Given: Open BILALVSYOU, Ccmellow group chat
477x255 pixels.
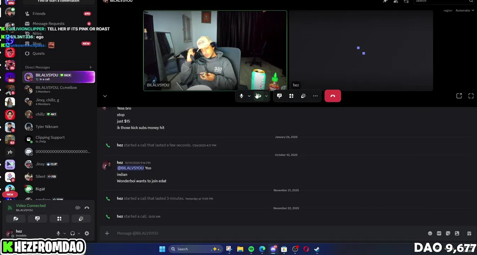Looking at the screenshot, I should click(59, 89).
